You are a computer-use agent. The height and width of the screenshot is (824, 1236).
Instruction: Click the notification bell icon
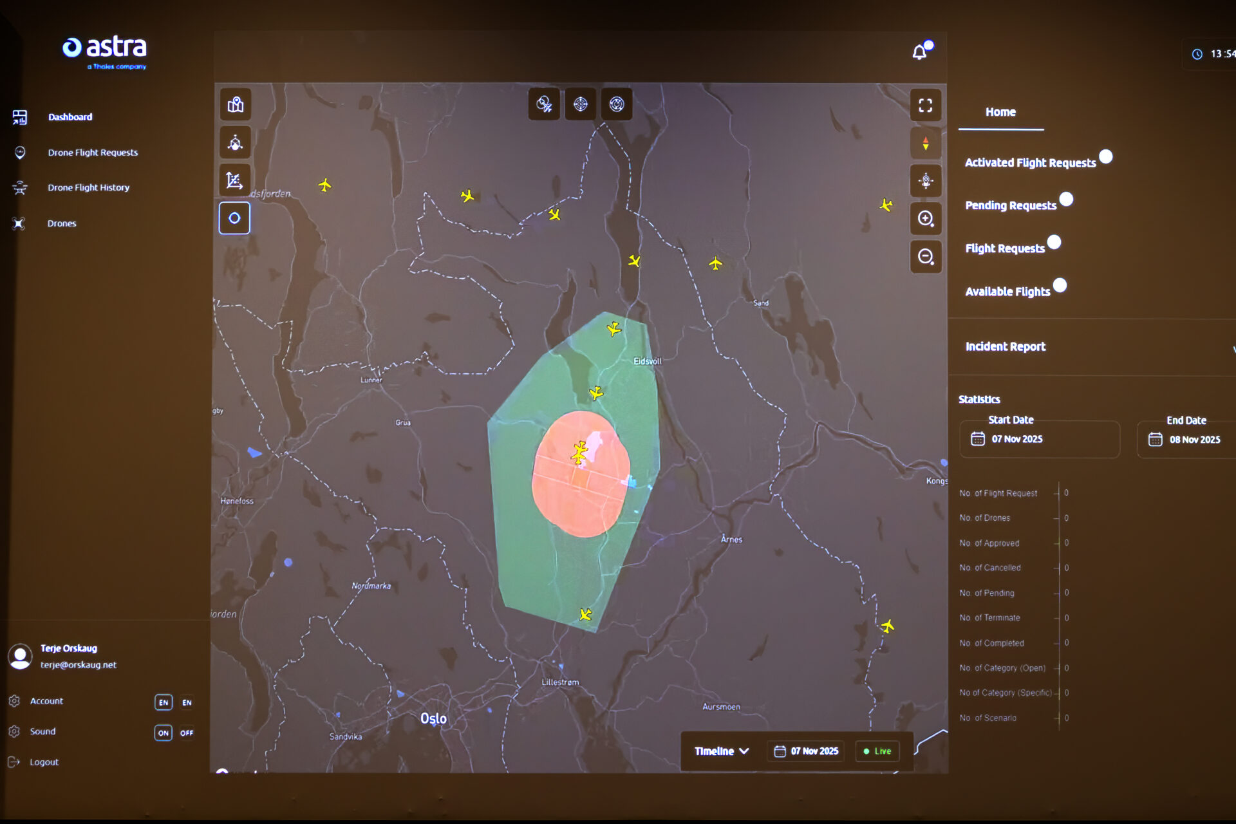point(920,53)
